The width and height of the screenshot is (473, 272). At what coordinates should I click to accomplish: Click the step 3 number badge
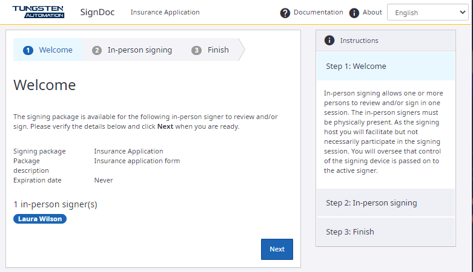[196, 50]
